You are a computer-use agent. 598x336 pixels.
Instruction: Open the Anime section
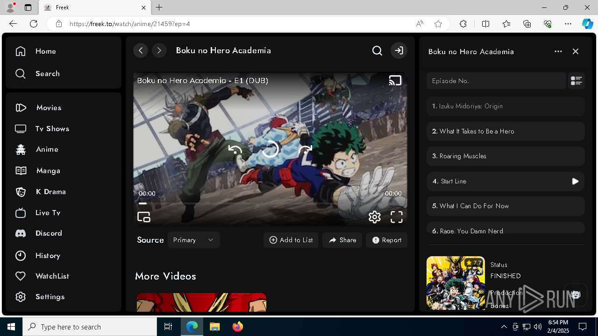[x=36, y=149]
